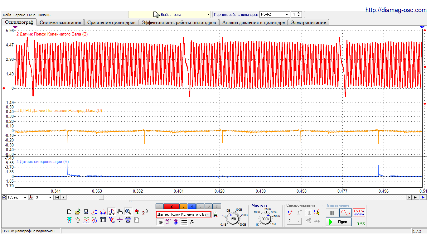Image resolution: width=431 pixels, height=235 pixels.
Task: Open the table grid view
Action: (x=103, y=220)
